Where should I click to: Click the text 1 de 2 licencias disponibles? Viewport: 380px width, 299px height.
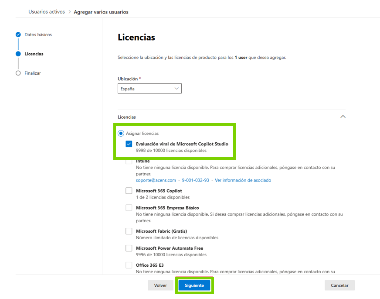point(163,197)
